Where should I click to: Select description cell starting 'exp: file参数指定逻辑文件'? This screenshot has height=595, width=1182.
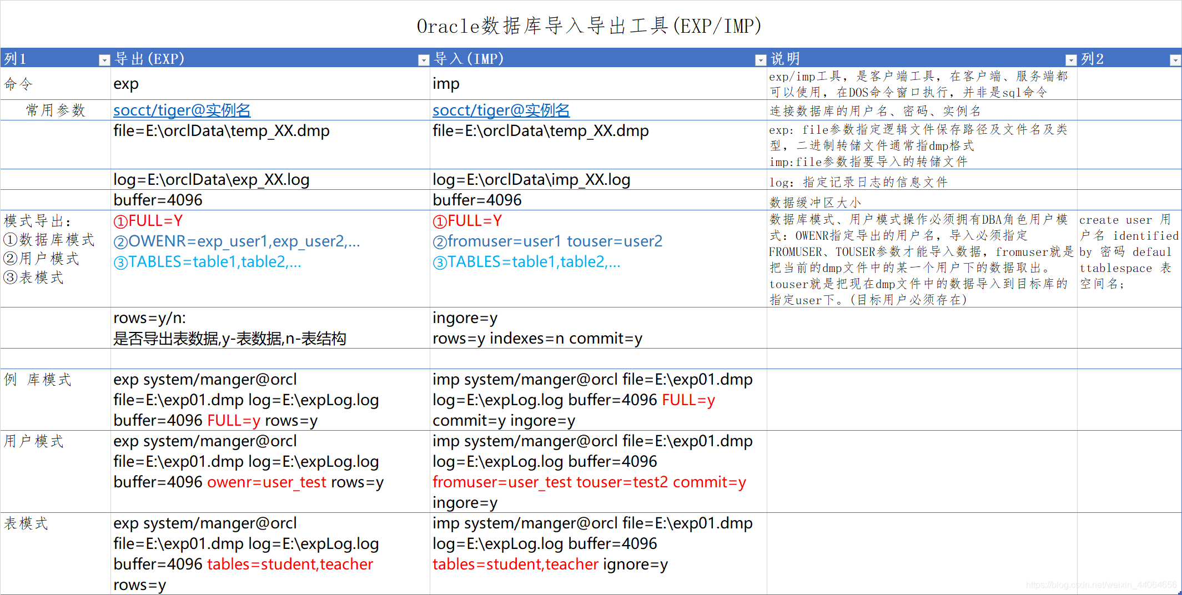(x=922, y=144)
